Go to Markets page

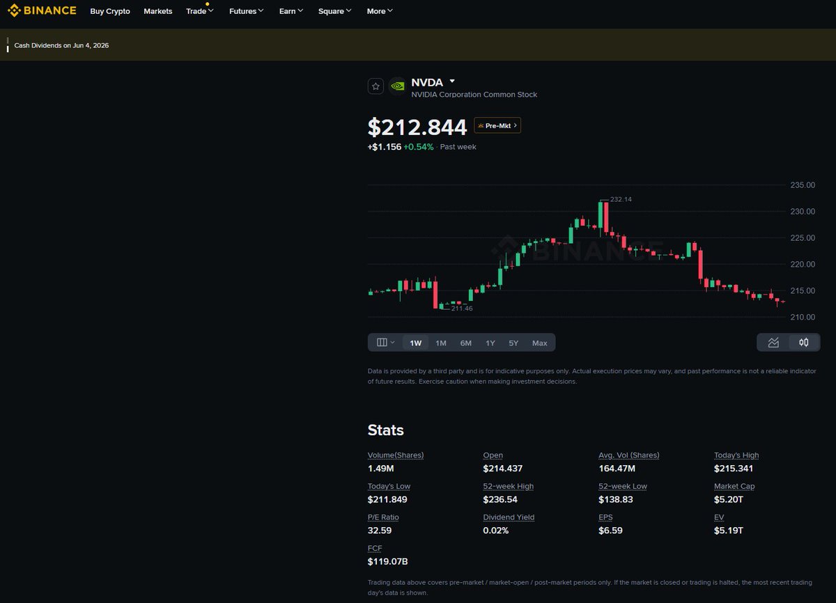tap(158, 11)
